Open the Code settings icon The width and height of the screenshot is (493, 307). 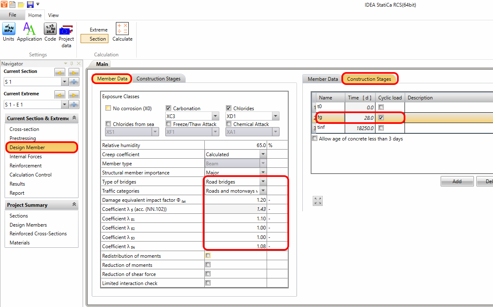tap(50, 29)
